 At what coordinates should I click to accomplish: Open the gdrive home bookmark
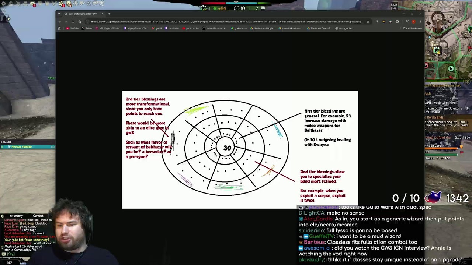pyautogui.click(x=239, y=28)
